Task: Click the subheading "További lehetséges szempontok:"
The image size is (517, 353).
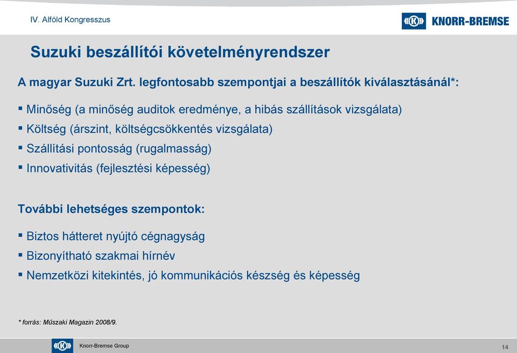Action: (x=111, y=209)
